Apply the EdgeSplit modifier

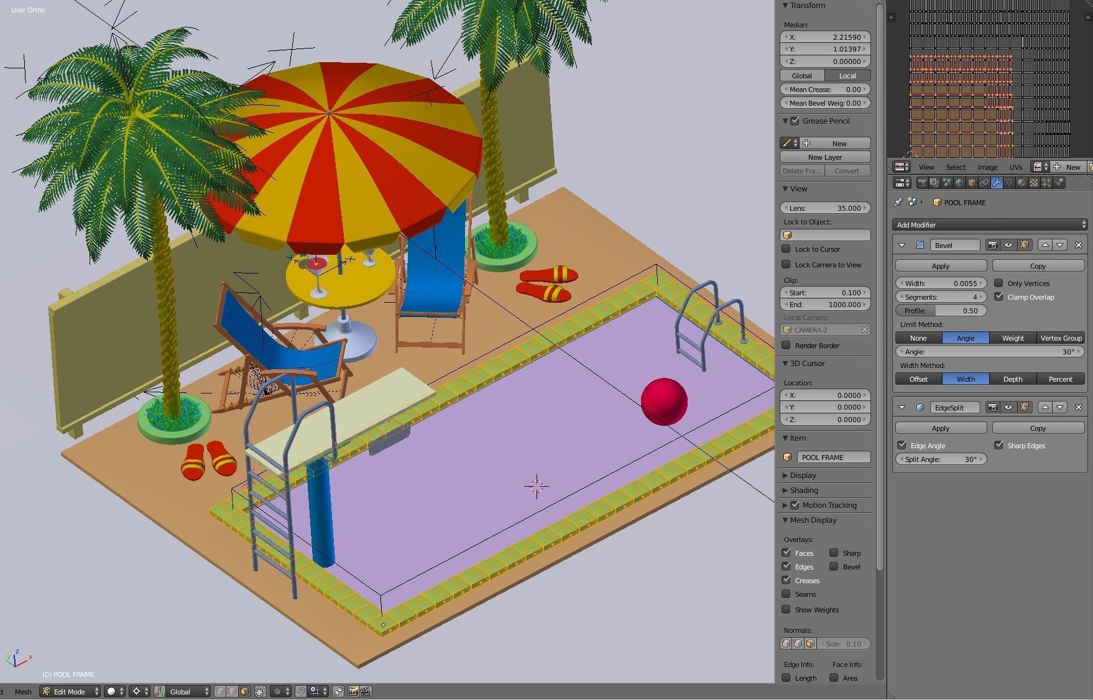pyautogui.click(x=940, y=428)
